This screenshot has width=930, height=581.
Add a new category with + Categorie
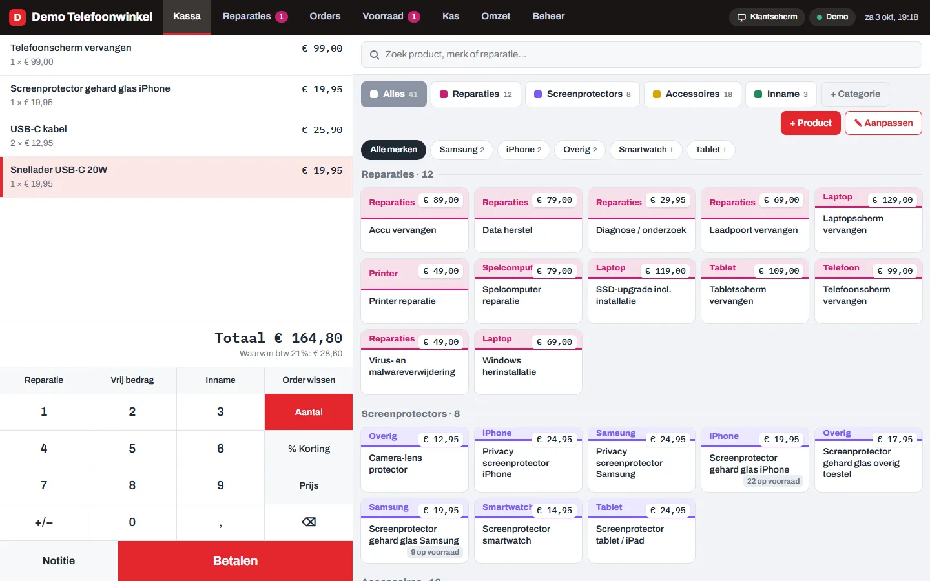click(855, 94)
